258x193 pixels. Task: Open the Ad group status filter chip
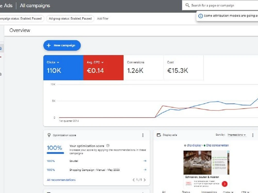70,19
